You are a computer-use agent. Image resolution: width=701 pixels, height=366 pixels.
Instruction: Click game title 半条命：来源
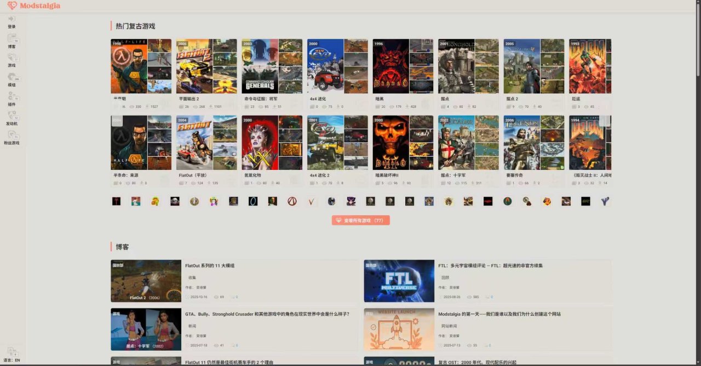[126, 175]
